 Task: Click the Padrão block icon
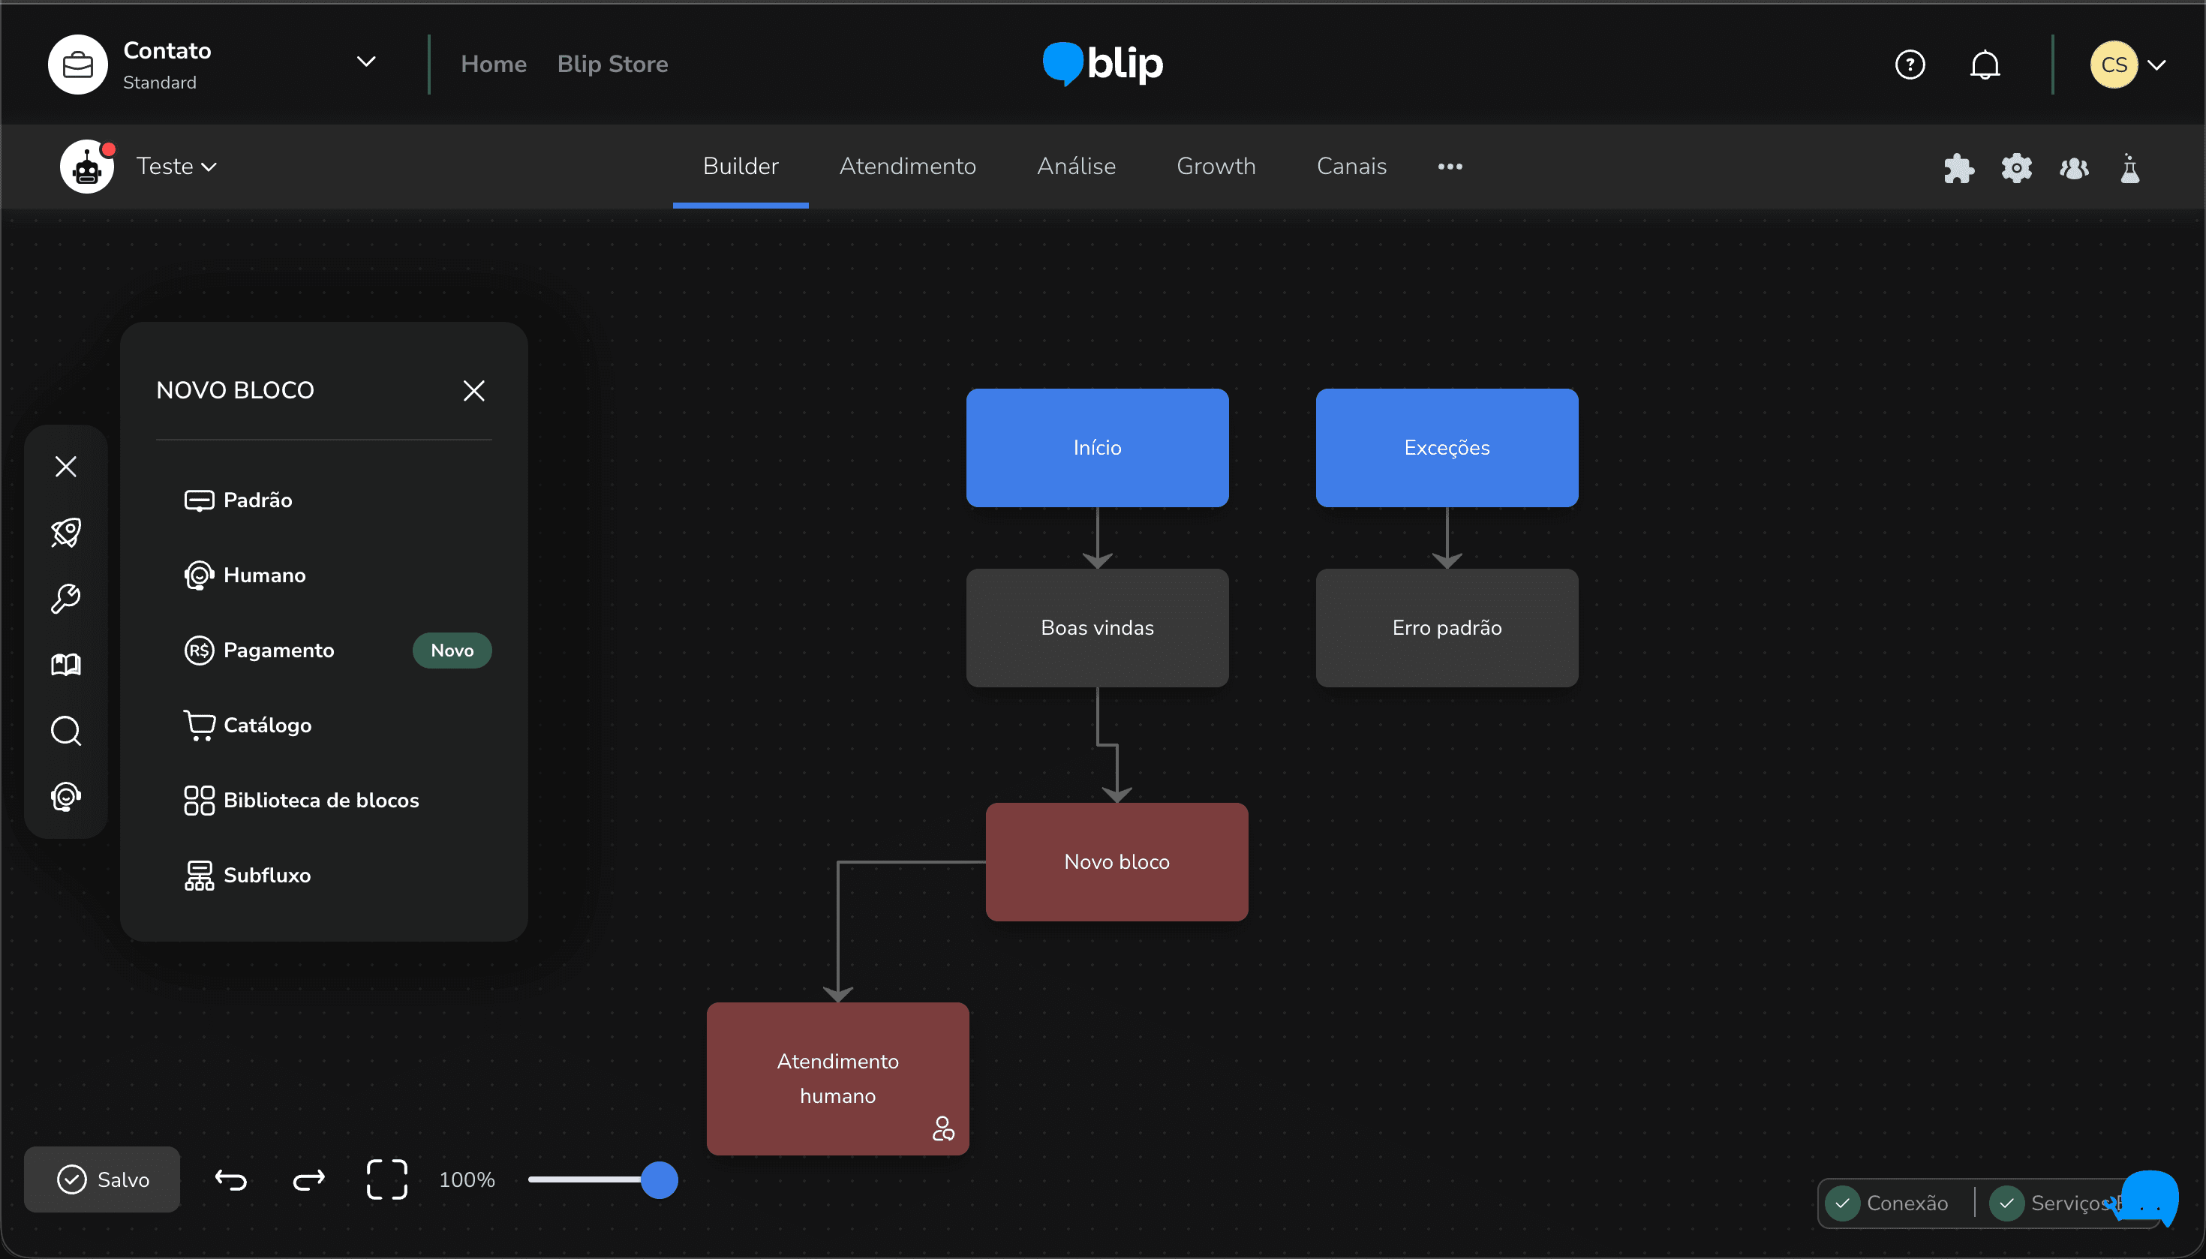tap(199, 500)
